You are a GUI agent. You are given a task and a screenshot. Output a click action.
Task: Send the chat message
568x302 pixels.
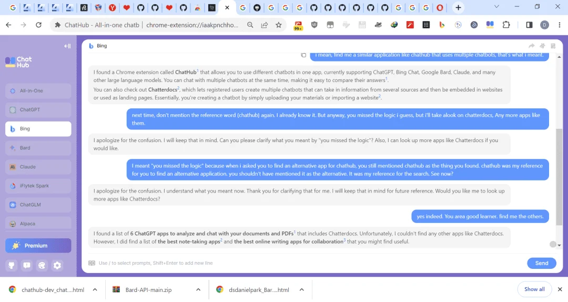point(542,263)
